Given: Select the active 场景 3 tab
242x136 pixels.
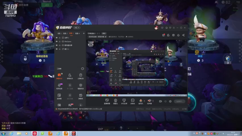Looking at the screenshot, I should click(x=71, y=33).
